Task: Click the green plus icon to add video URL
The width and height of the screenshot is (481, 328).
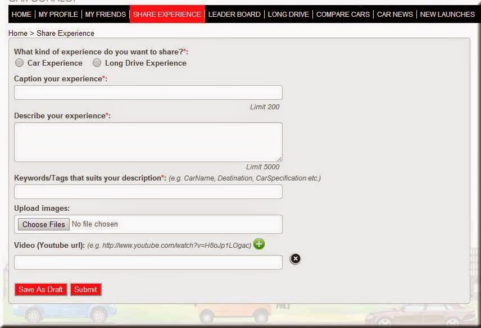Action: click(259, 244)
